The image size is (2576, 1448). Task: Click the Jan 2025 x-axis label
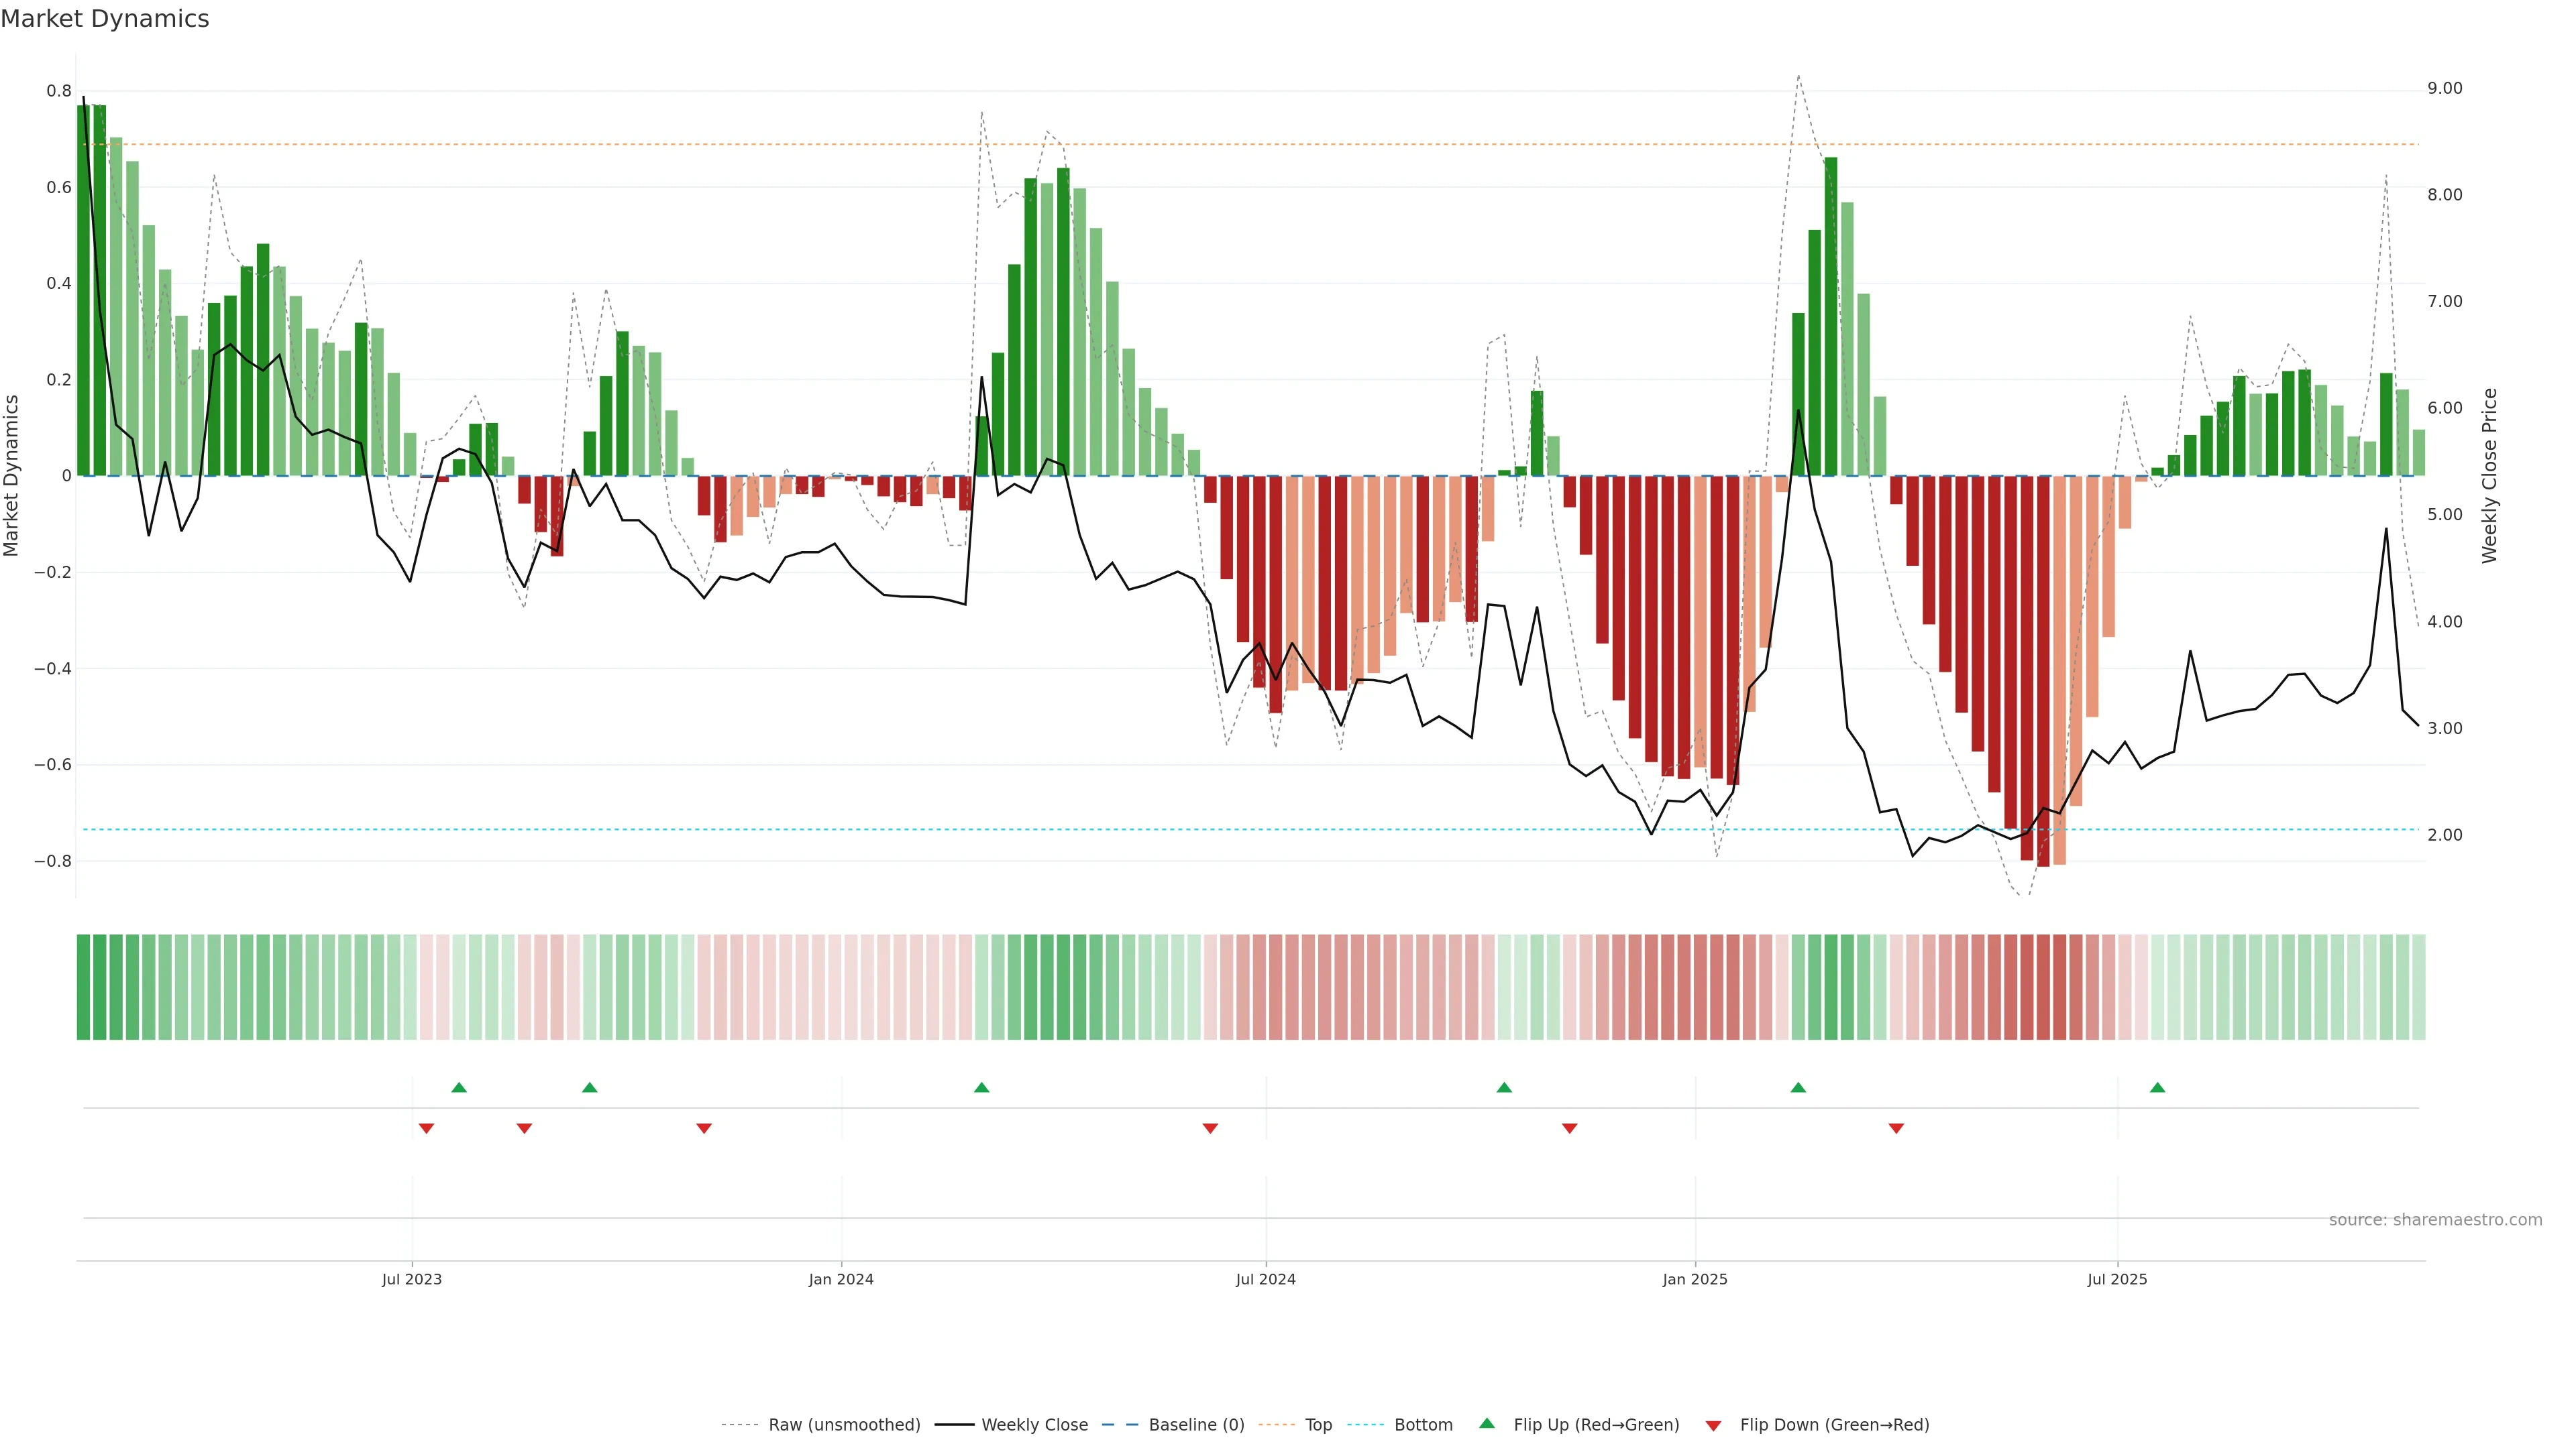click(x=1694, y=1279)
